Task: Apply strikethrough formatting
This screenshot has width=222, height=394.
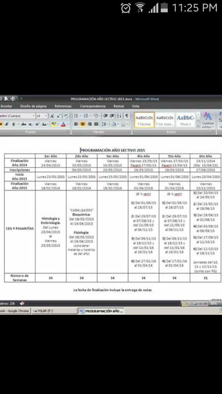Action: coord(24,124)
